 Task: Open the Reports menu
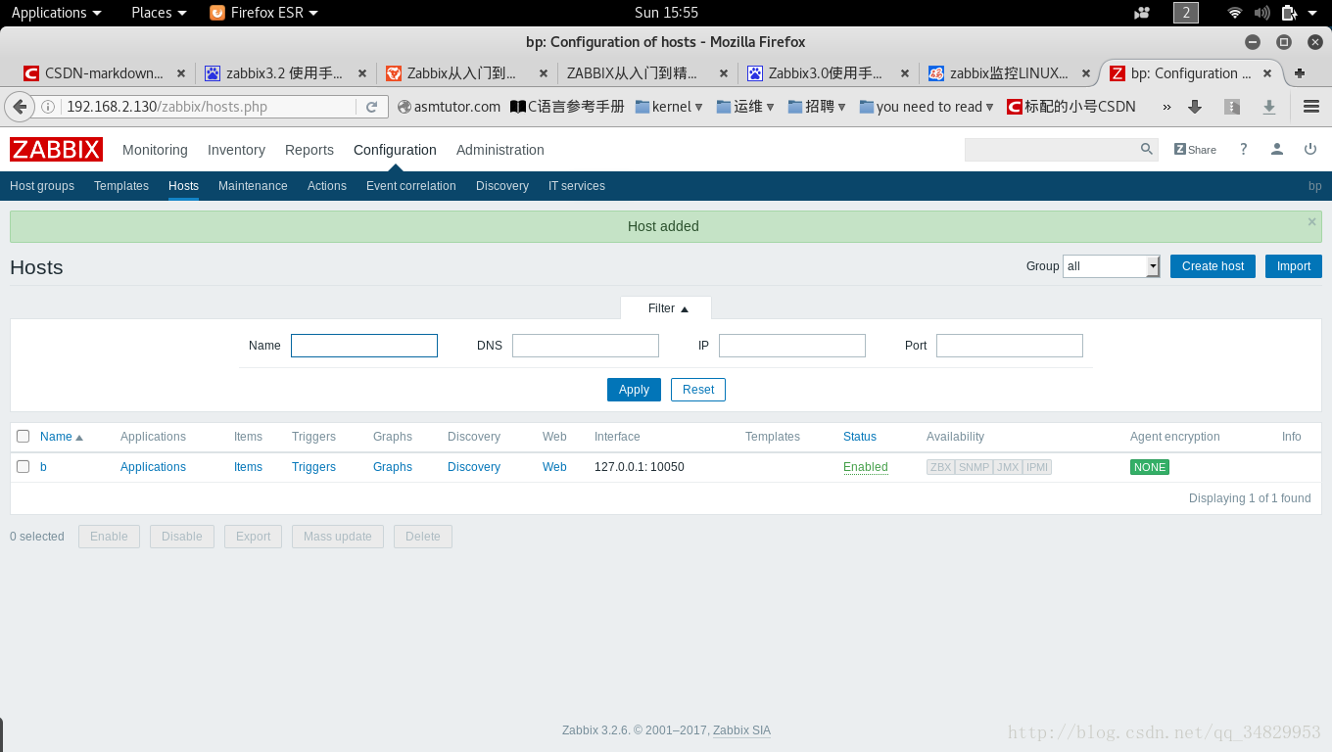coord(309,150)
